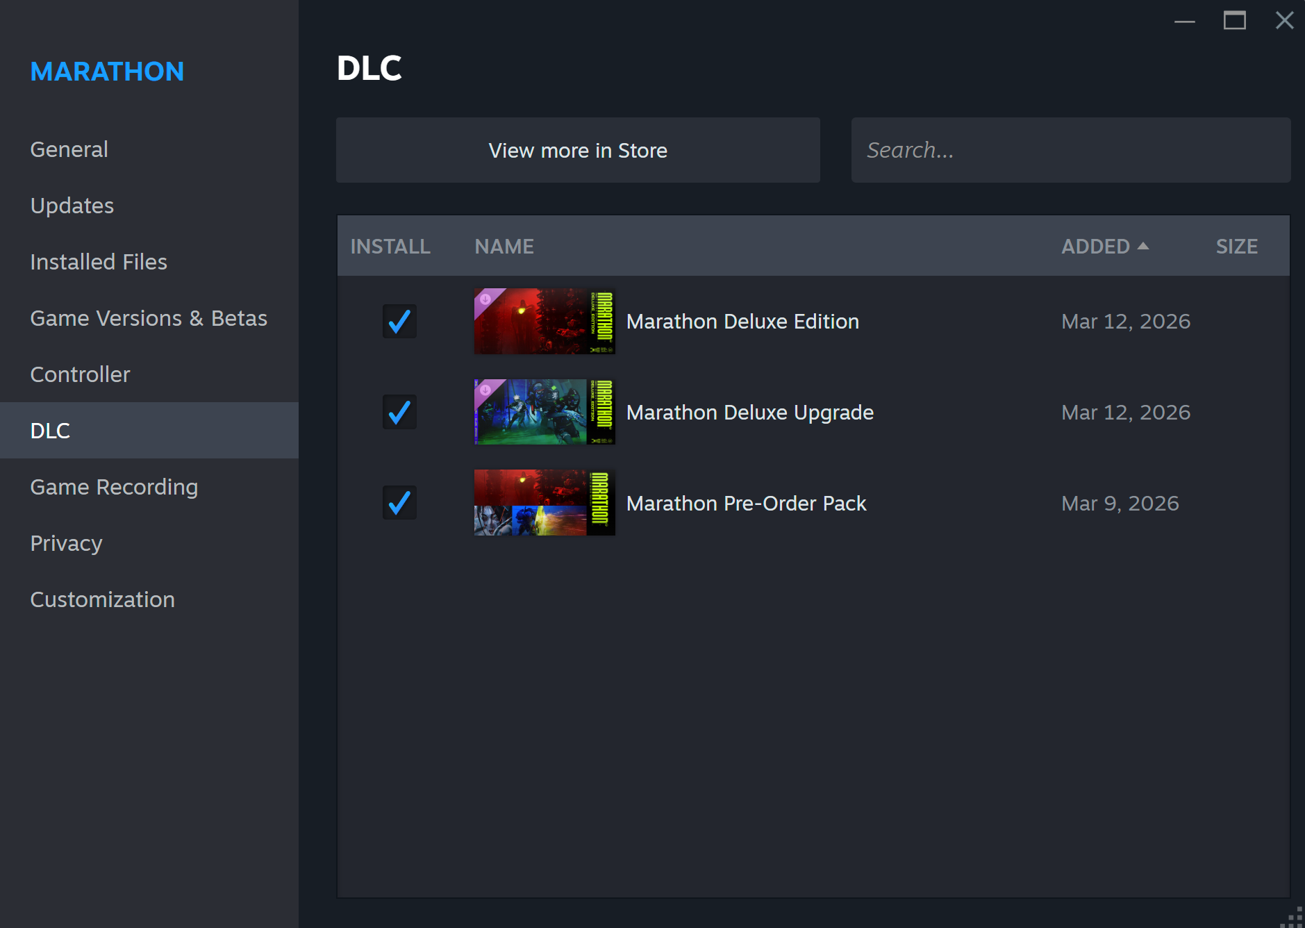The width and height of the screenshot is (1305, 928).
Task: Sort DLC list by Install column
Action: click(x=390, y=247)
